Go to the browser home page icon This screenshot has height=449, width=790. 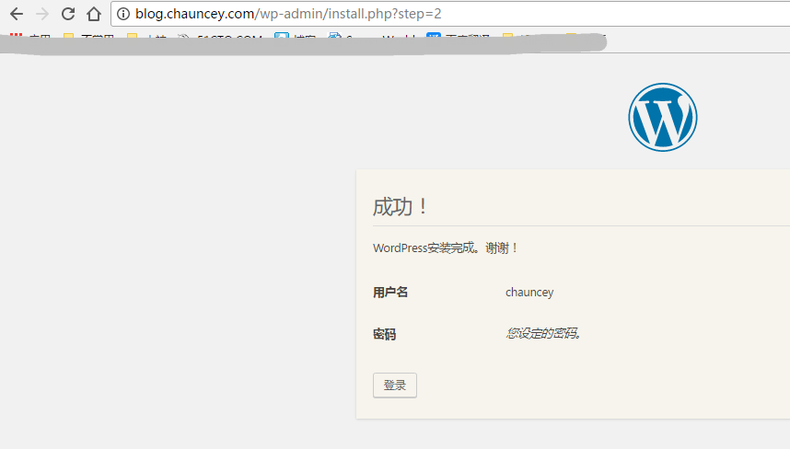click(x=94, y=14)
